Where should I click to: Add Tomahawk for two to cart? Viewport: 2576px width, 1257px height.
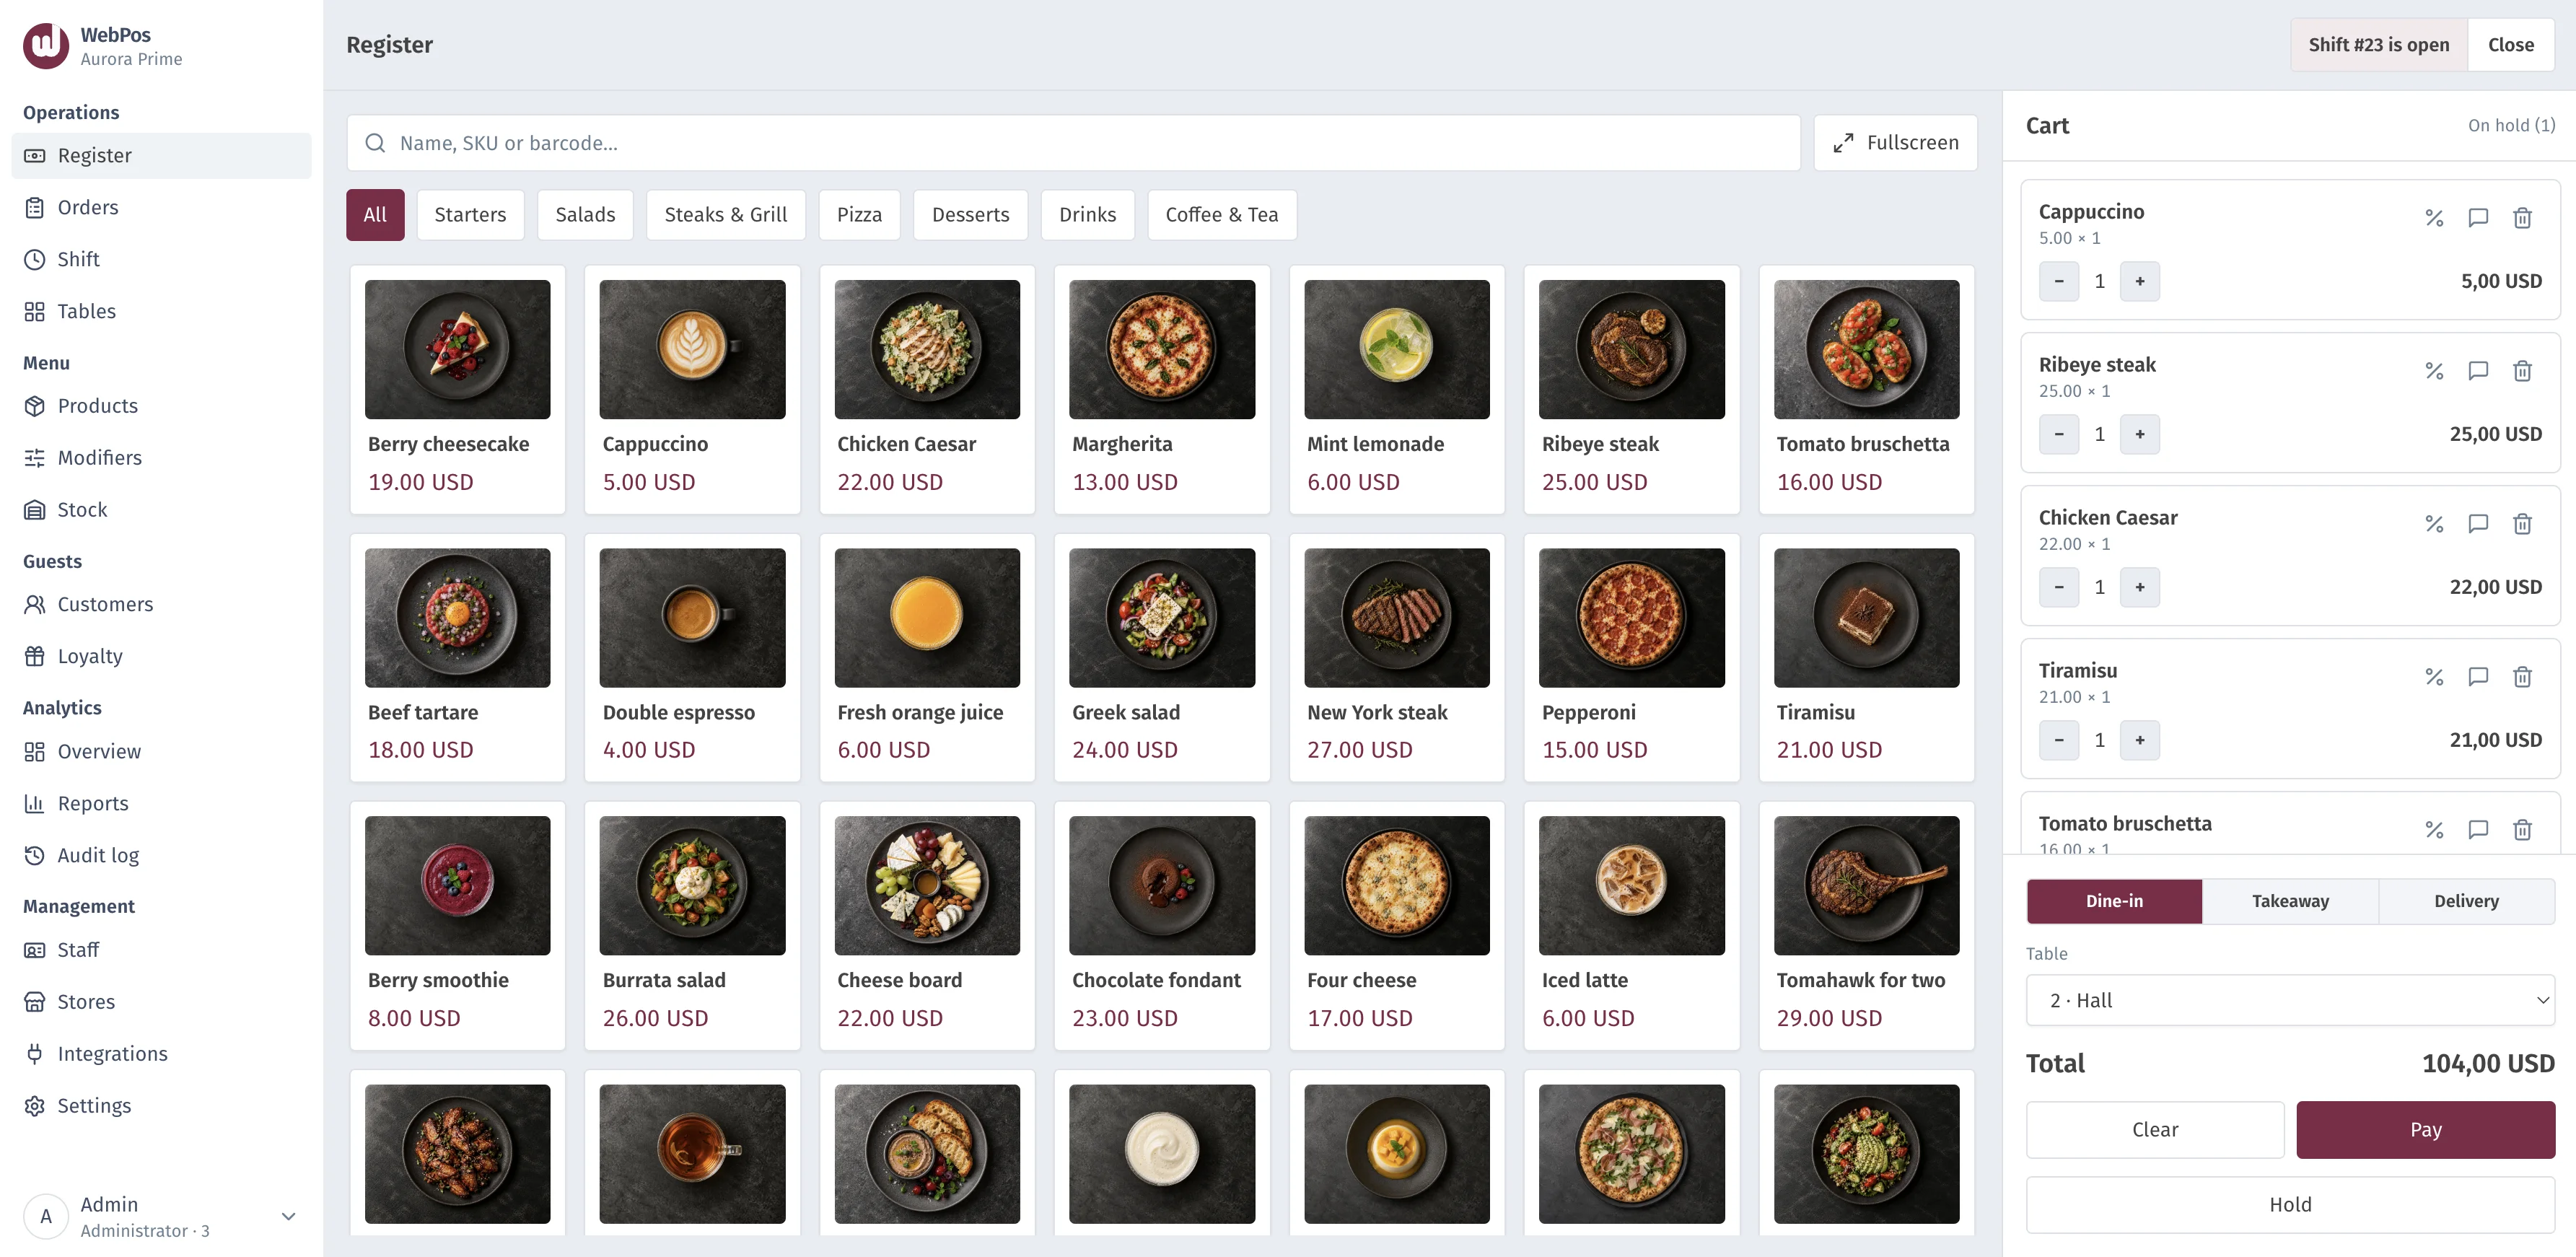click(x=1866, y=925)
